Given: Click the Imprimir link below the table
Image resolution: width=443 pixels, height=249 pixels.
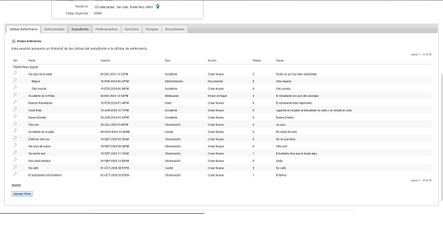Looking at the screenshot, I should 16,185.
